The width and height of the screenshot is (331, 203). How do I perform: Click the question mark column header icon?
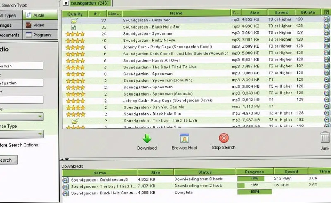click(x=326, y=12)
